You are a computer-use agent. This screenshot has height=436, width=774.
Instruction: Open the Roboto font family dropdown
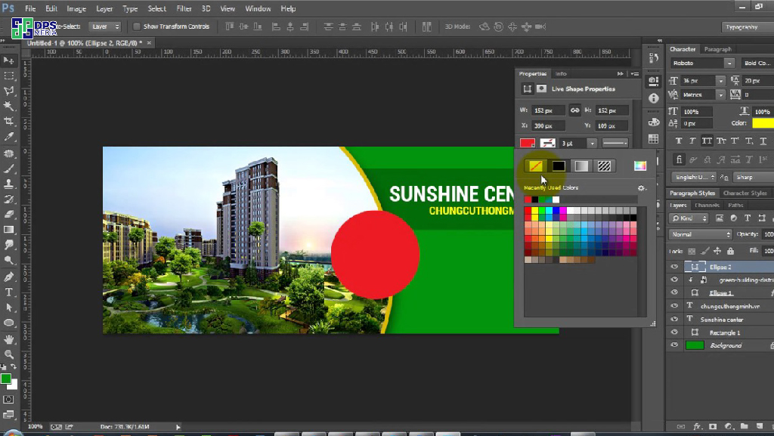coord(729,63)
